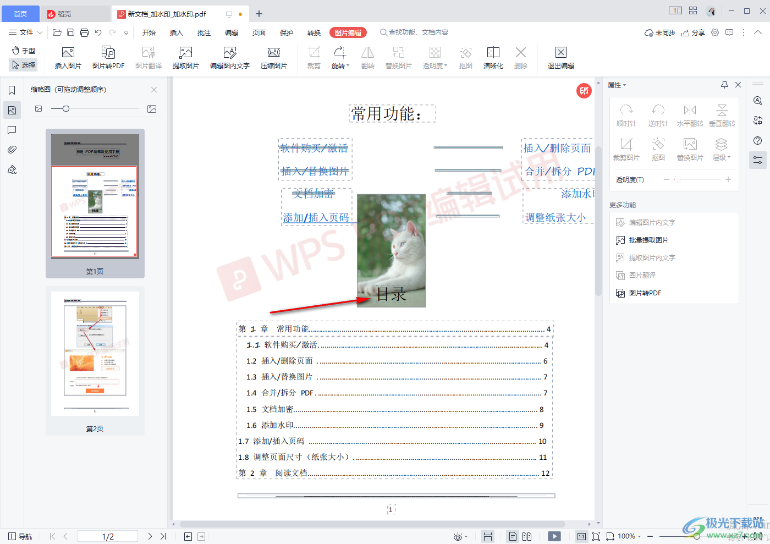The height and width of the screenshot is (544, 770).
Task: Toggle single page view in status bar
Action: coord(513,536)
